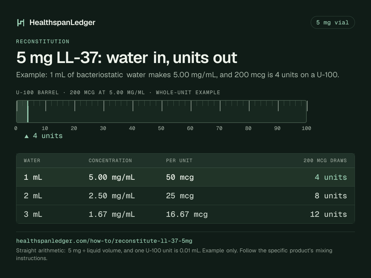
Task: Click the filled 4-unit portion of syringe barrel
Action: (x=22, y=112)
